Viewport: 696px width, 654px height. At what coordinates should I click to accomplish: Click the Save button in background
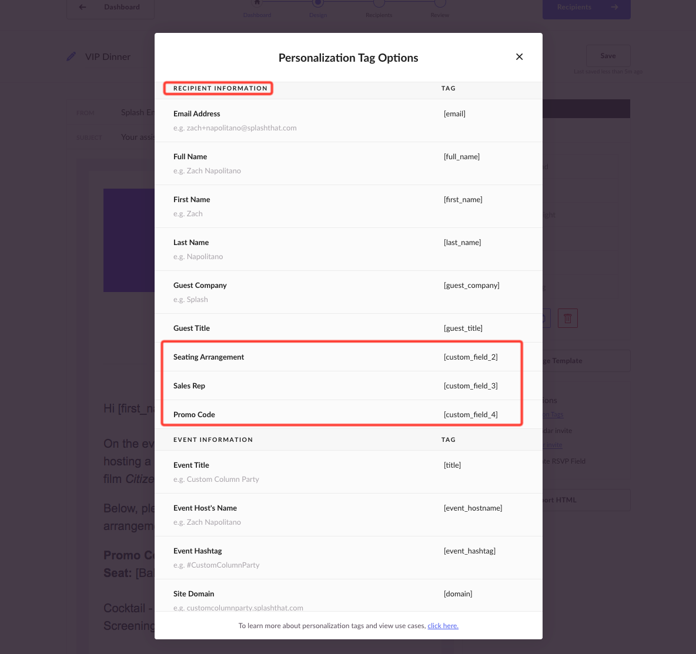click(x=608, y=56)
